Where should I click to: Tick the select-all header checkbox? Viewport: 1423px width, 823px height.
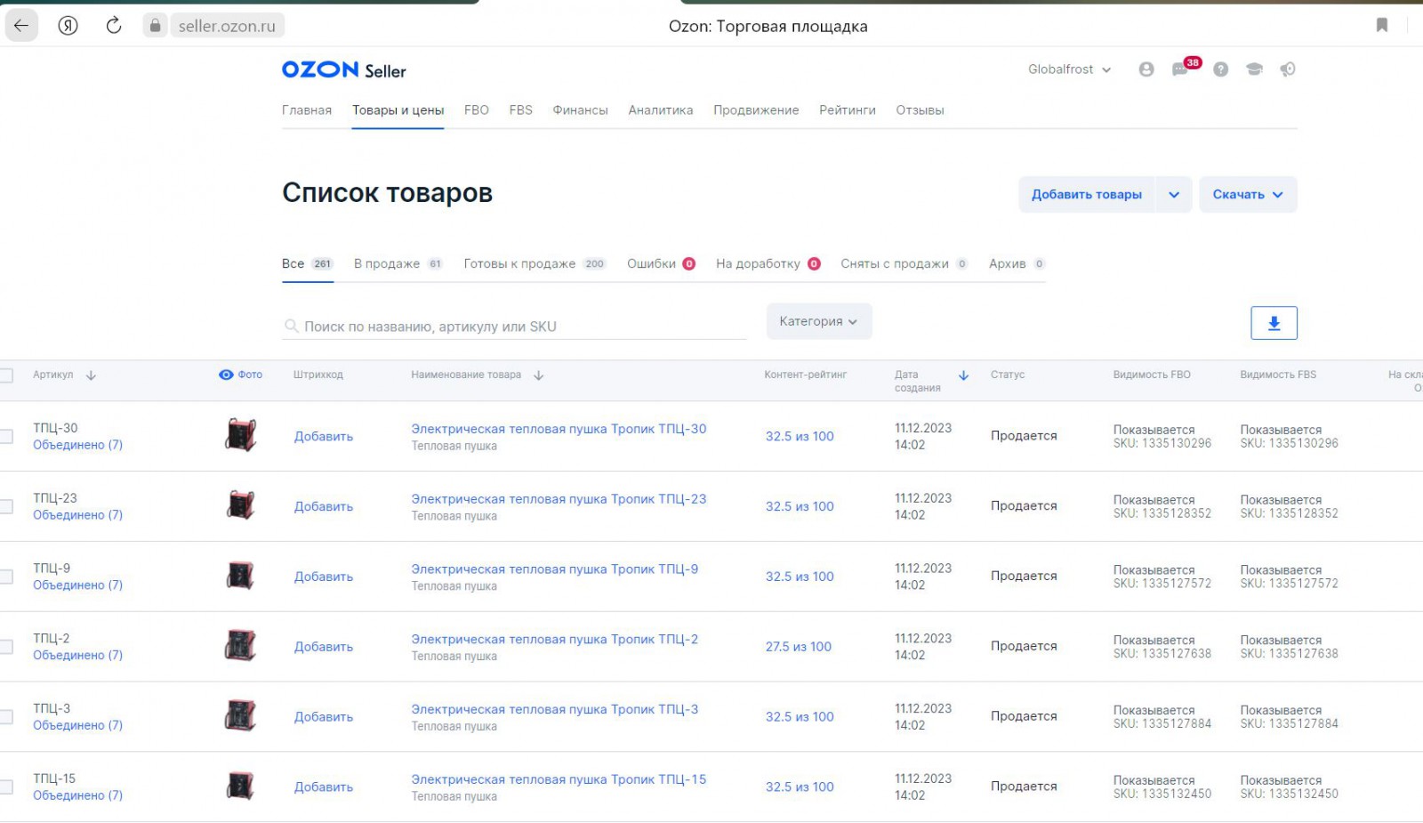(x=6, y=375)
